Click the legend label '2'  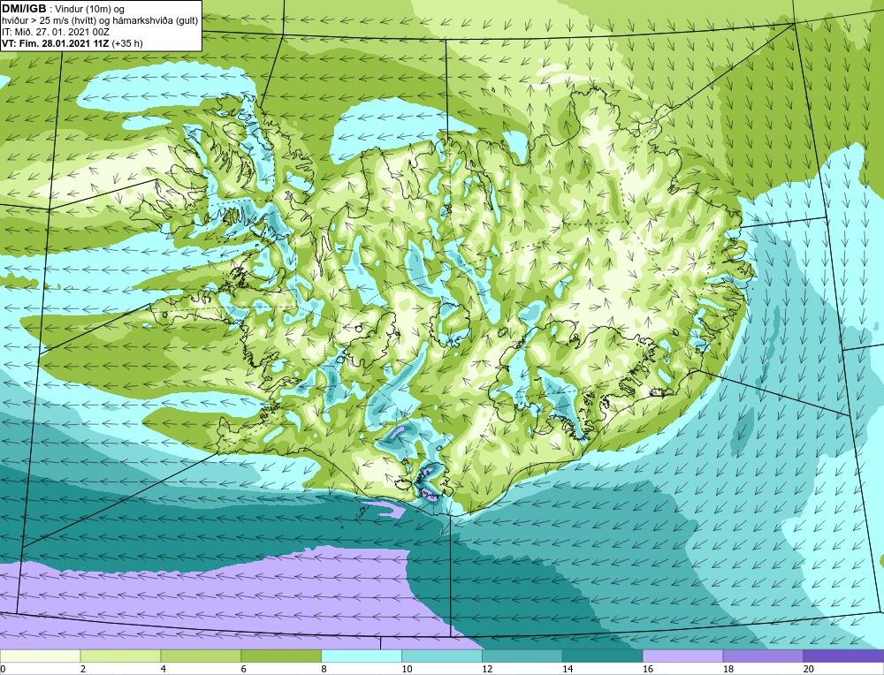[x=83, y=669]
